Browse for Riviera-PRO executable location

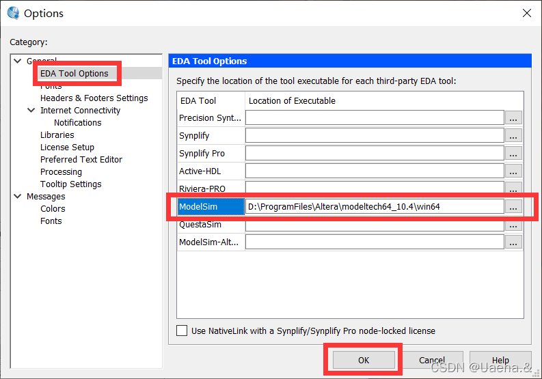(513, 187)
